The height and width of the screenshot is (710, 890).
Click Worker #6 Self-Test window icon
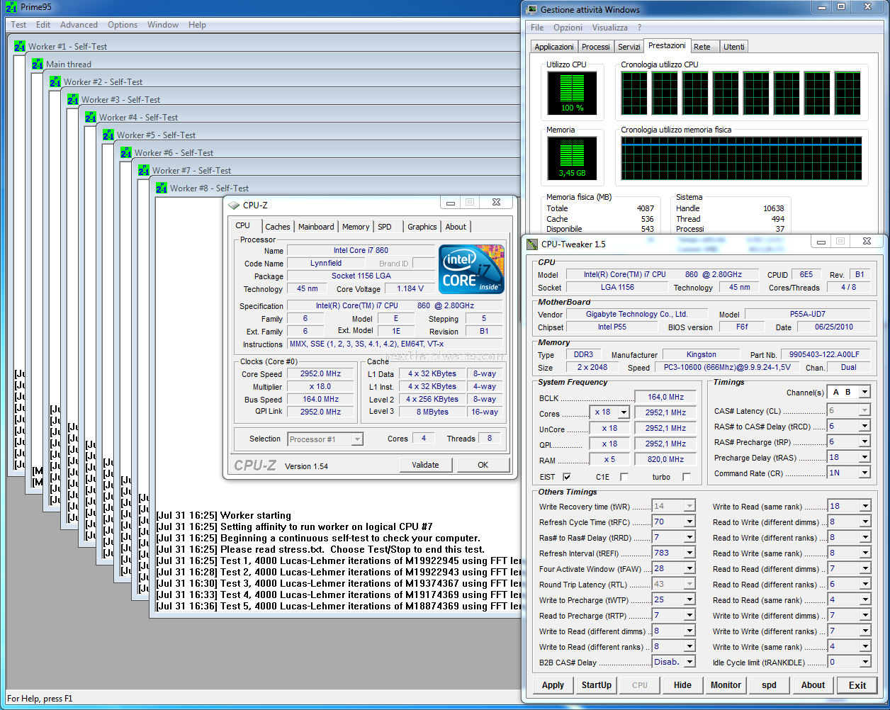click(126, 152)
